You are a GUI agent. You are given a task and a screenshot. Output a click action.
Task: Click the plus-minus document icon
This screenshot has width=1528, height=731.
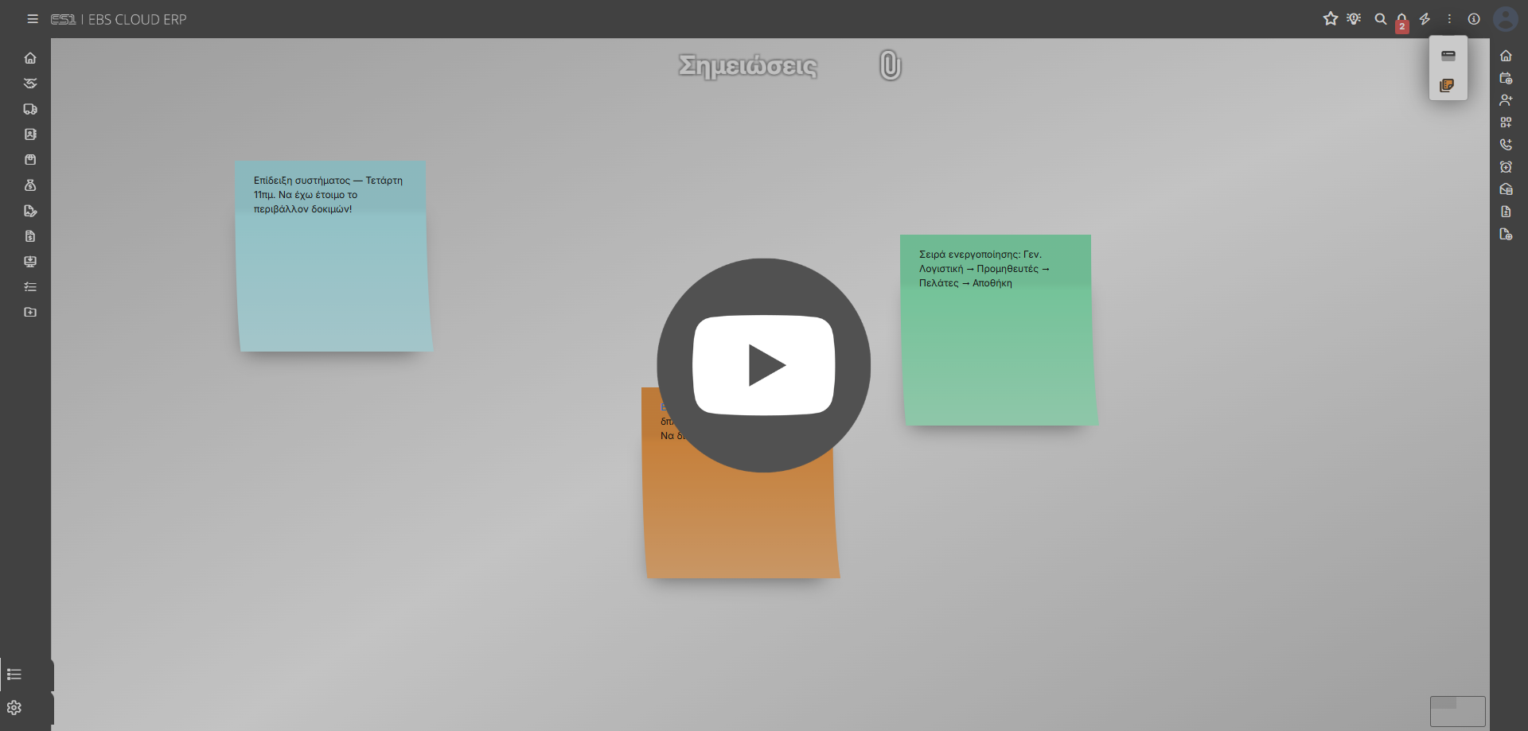click(x=1506, y=212)
